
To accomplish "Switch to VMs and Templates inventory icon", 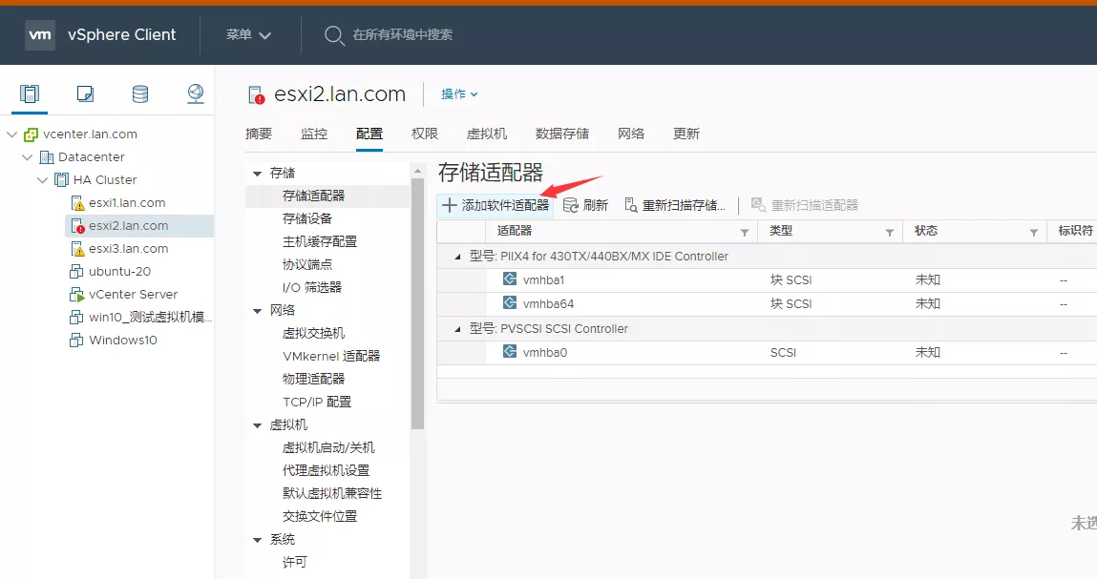I will click(85, 93).
